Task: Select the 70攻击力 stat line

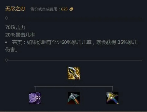Action: (x=15, y=27)
